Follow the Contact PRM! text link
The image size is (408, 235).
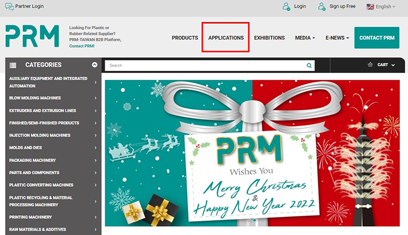82,46
